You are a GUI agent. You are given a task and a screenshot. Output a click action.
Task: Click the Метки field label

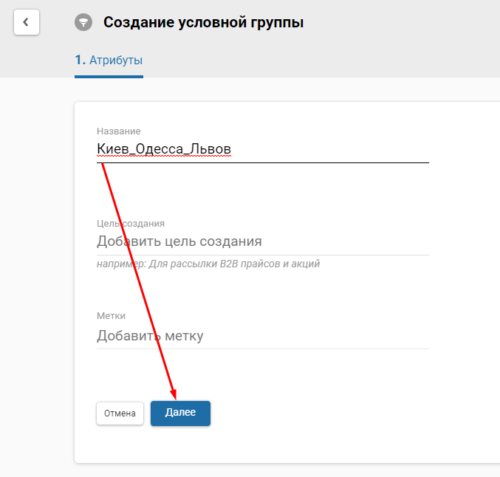[111, 316]
